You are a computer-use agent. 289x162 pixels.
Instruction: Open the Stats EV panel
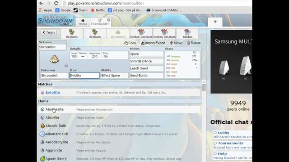(x=182, y=64)
